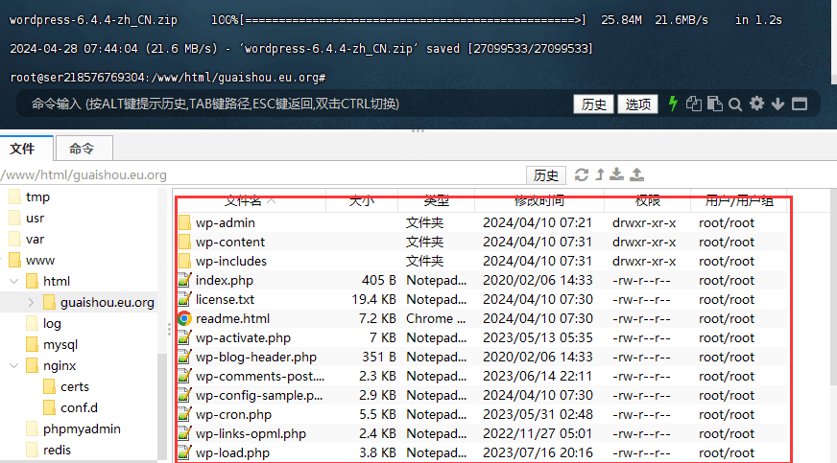The width and height of the screenshot is (837, 463).
Task: Select redis folder in tree
Action: click(x=57, y=451)
